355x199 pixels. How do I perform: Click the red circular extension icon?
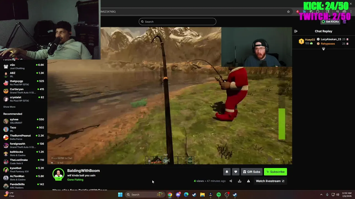click(298, 12)
